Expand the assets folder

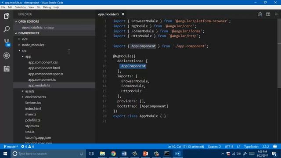tap(22, 91)
